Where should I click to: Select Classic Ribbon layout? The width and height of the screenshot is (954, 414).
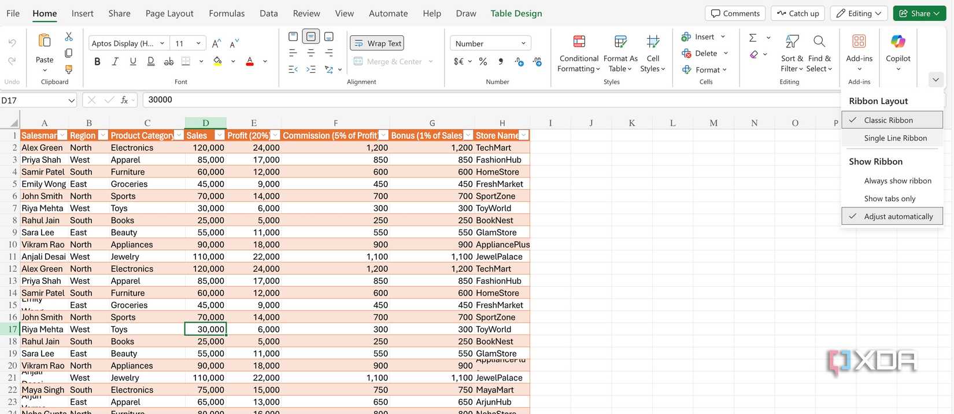coord(892,120)
